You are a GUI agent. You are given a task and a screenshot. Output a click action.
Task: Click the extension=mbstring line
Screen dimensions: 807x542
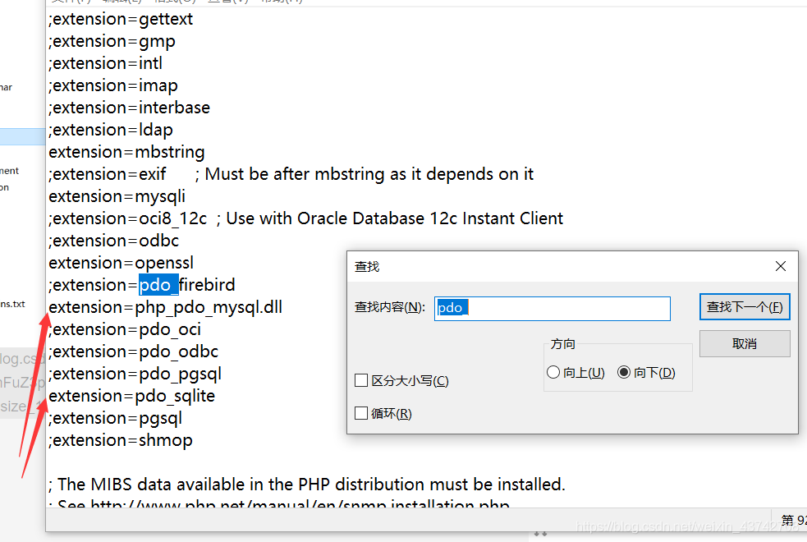click(126, 151)
